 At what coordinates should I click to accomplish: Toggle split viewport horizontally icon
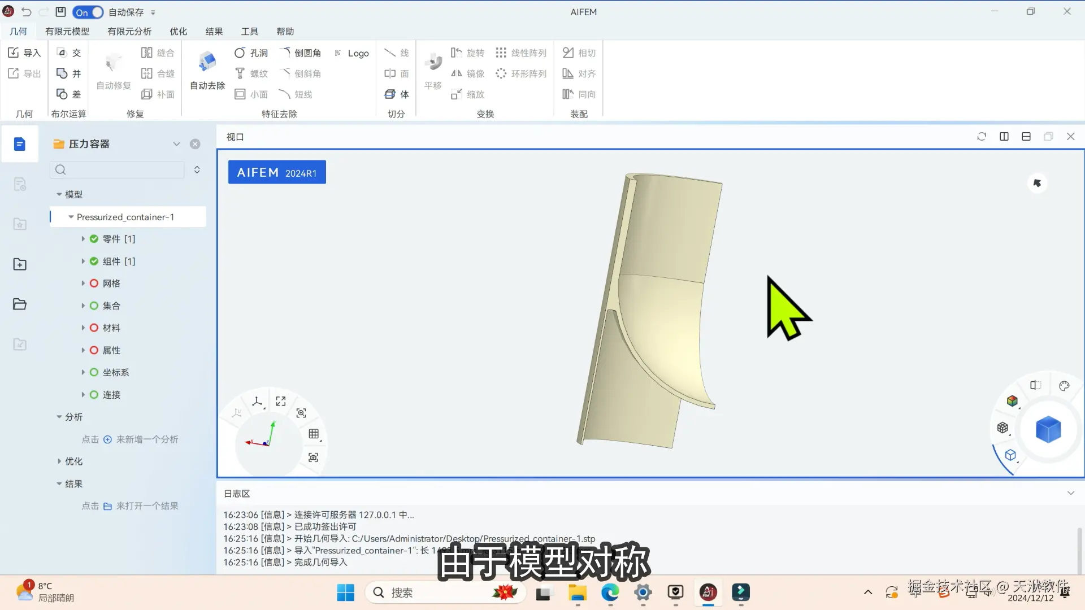click(x=1026, y=137)
